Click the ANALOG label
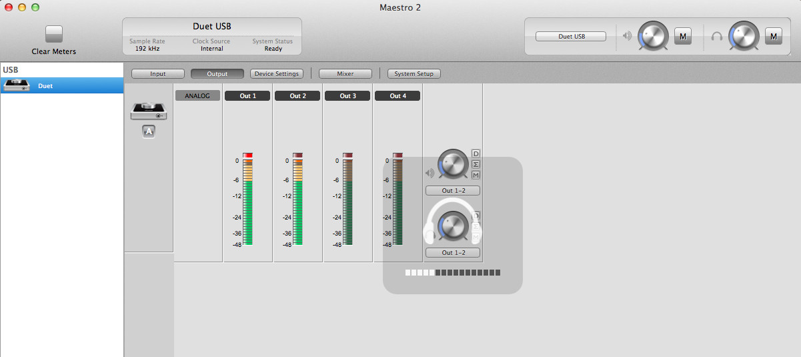The height and width of the screenshot is (357, 801). [197, 96]
